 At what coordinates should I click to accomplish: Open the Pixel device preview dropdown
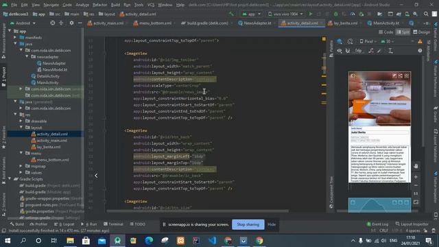[368, 41]
